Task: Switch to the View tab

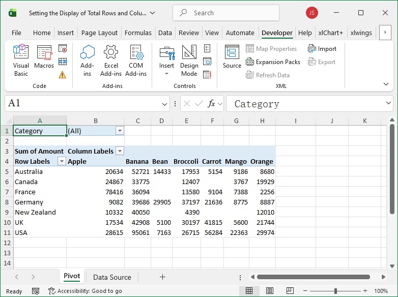Action: 212,33
